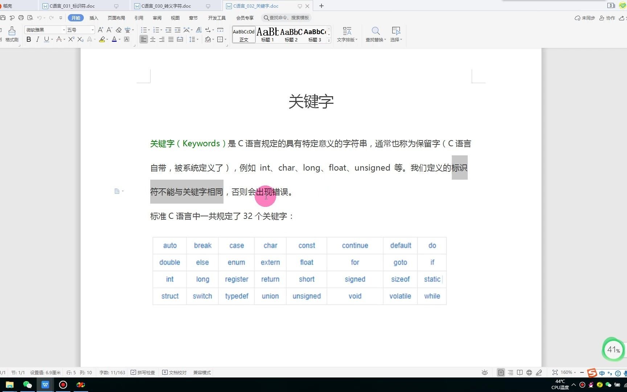Open Print Preview from the quick access icon
627x392 pixels.
click(30, 18)
